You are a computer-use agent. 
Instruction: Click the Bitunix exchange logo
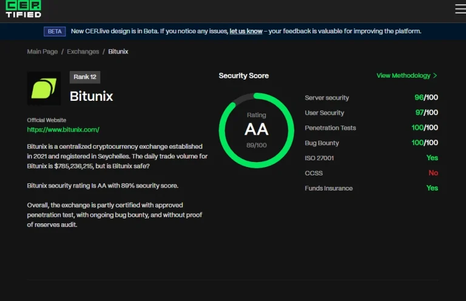click(x=44, y=88)
